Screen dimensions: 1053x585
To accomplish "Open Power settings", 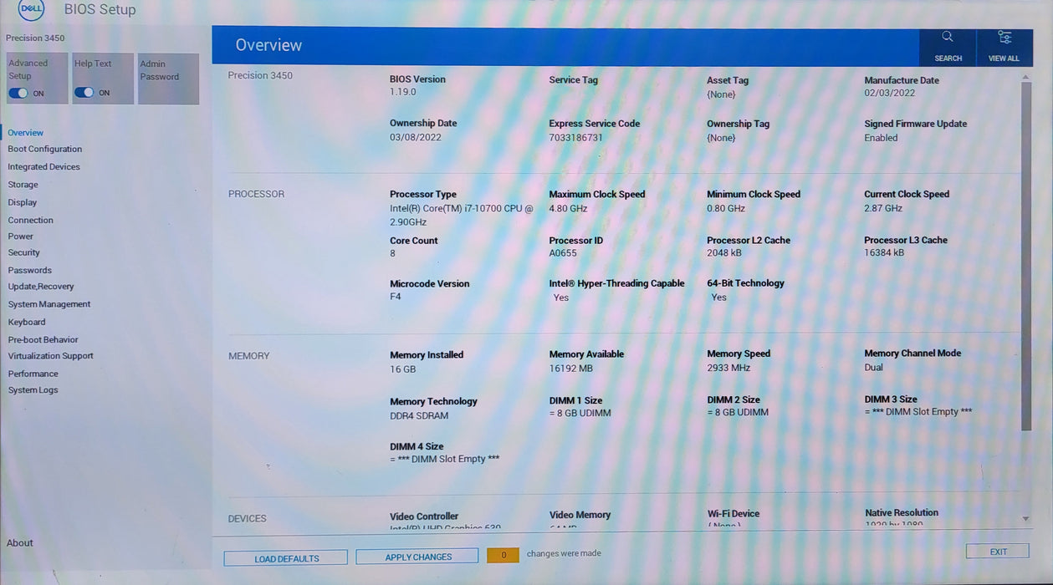I will point(21,237).
